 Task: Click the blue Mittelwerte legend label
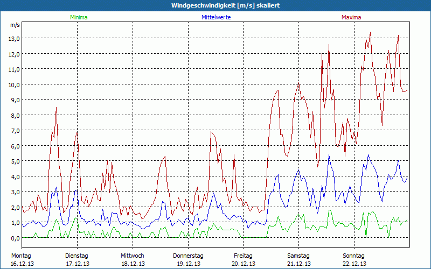(x=215, y=17)
